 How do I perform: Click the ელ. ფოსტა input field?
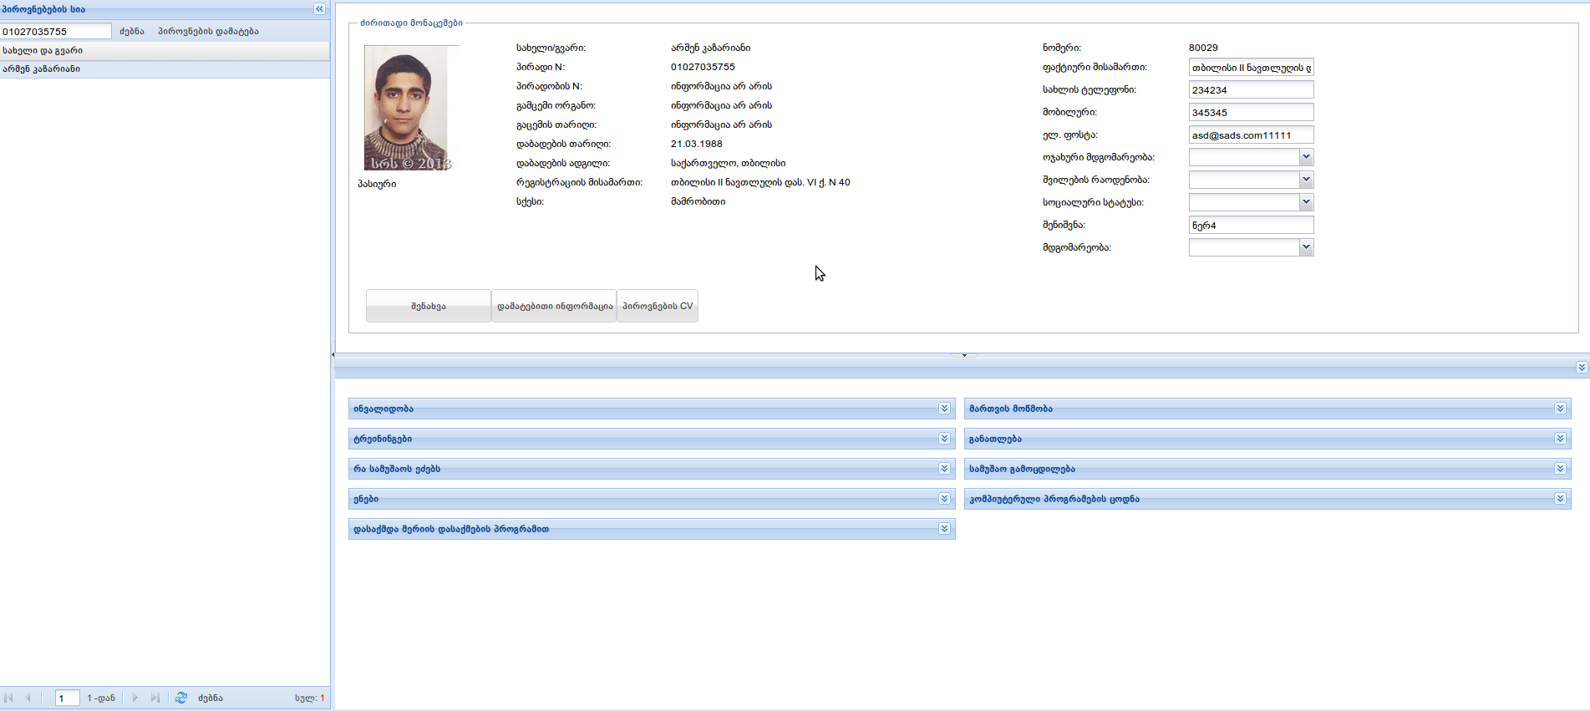pyautogui.click(x=1250, y=135)
